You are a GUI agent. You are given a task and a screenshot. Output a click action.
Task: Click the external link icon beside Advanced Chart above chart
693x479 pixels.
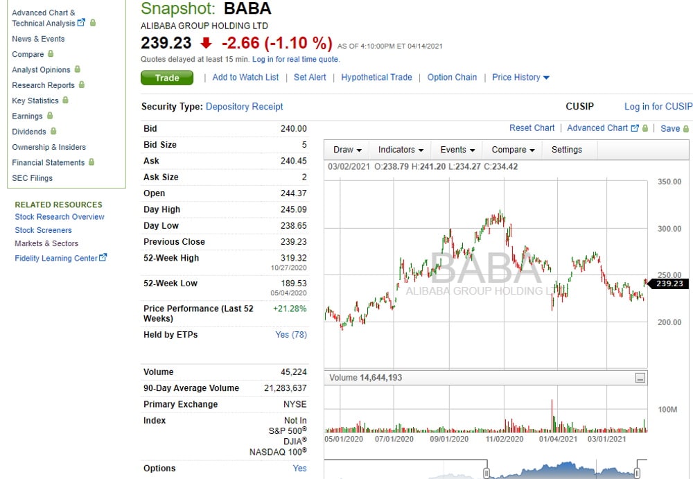click(635, 128)
